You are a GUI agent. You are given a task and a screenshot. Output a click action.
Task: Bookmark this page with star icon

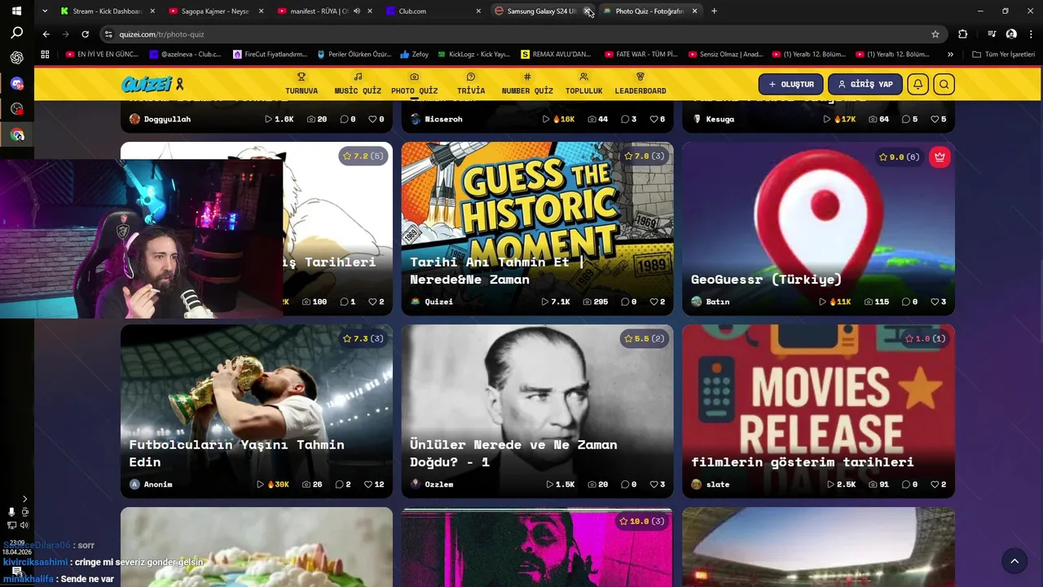pos(935,34)
